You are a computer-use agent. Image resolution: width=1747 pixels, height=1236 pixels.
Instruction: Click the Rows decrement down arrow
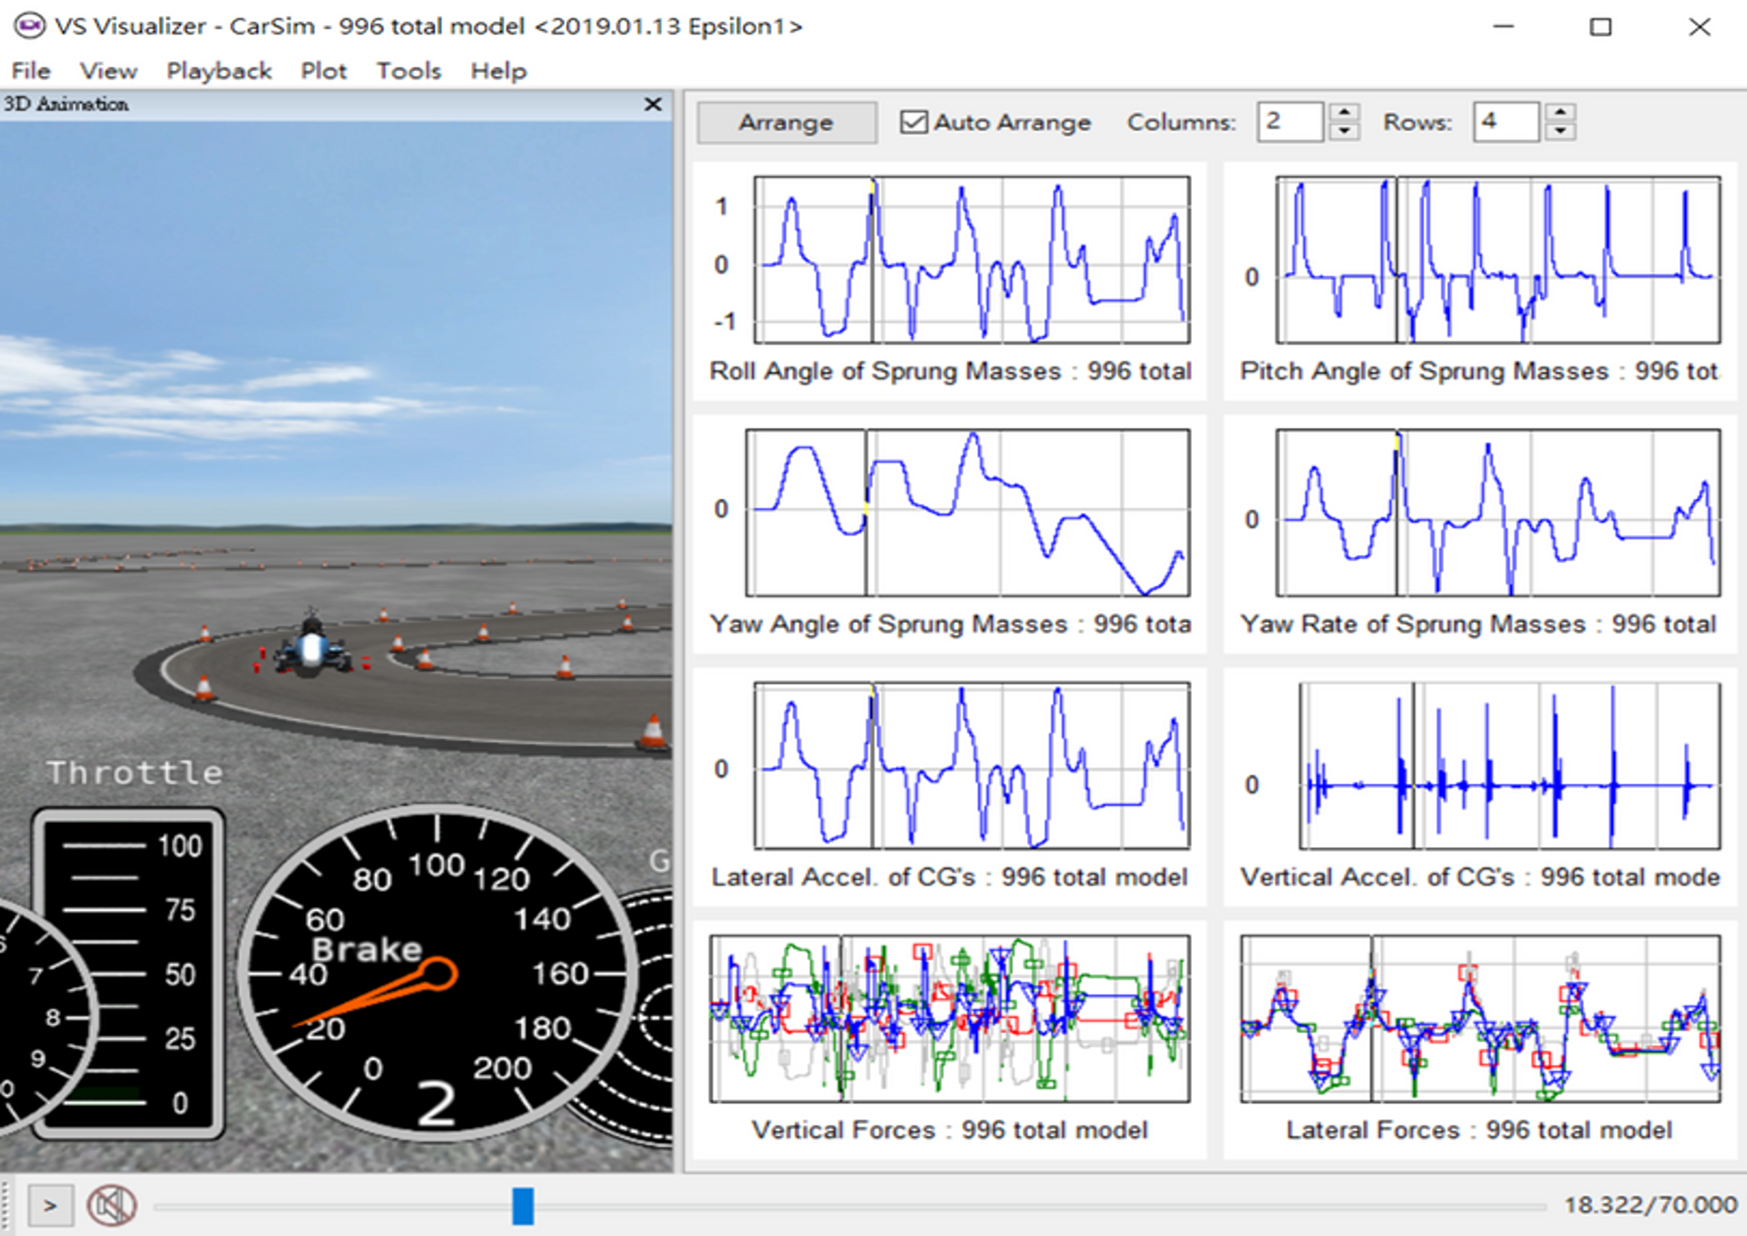(x=1560, y=133)
